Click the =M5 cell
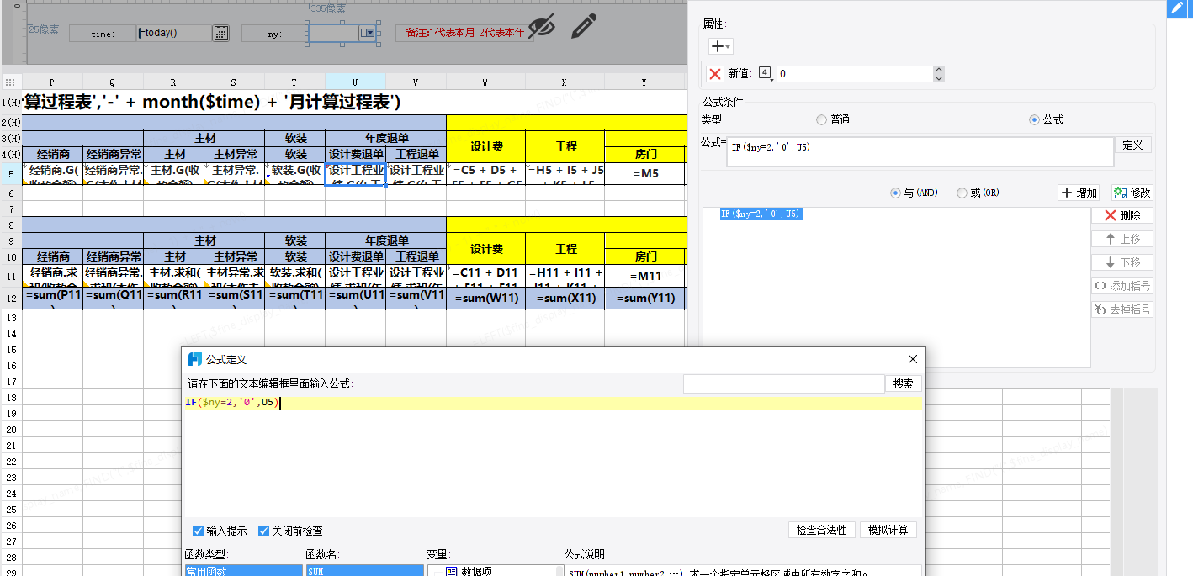 click(x=644, y=174)
